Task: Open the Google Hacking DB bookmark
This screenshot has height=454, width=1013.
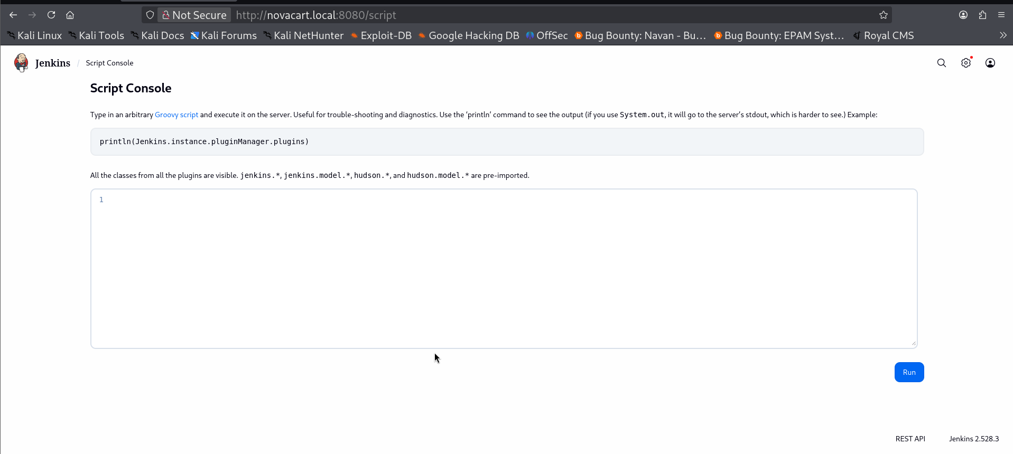Action: (469, 35)
